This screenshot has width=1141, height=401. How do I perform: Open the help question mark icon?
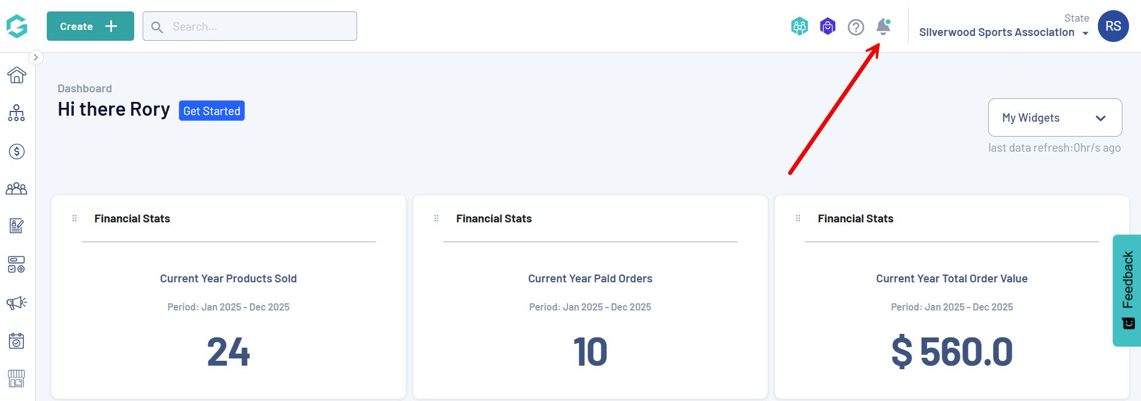(856, 27)
